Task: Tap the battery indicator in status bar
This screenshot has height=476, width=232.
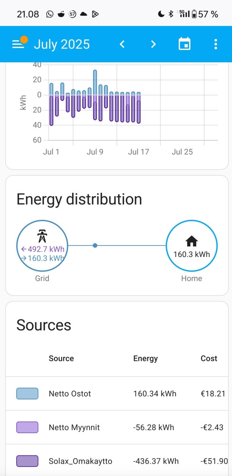Action: [x=194, y=14]
